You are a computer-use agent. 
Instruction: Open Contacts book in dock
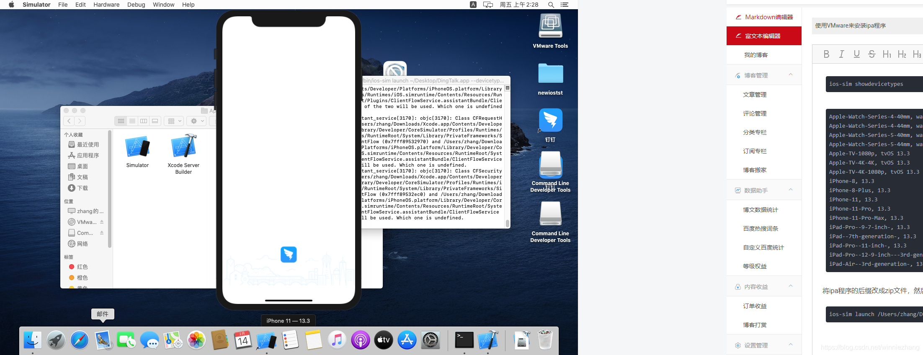point(220,340)
